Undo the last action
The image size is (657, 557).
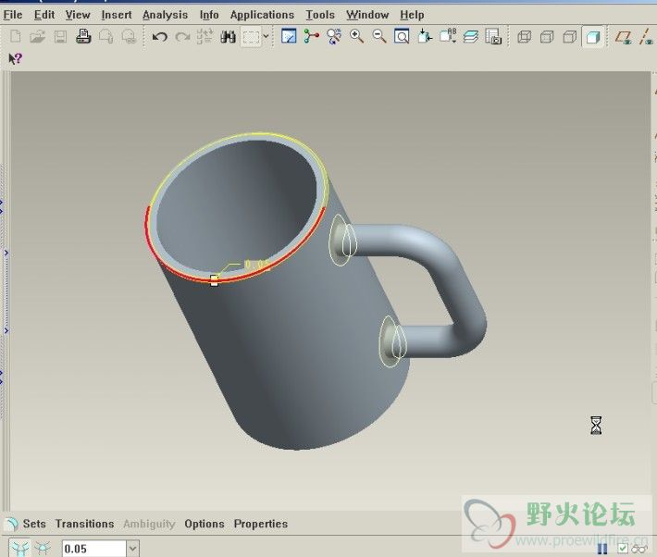[x=159, y=37]
